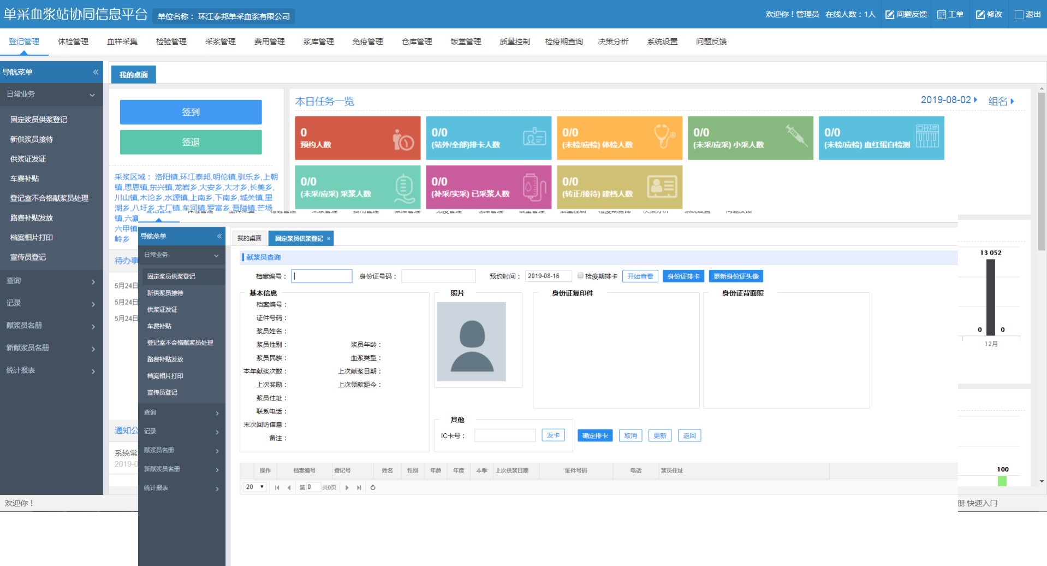Click the refresh icon in table pagination
The width and height of the screenshot is (1047, 566).
click(x=373, y=487)
